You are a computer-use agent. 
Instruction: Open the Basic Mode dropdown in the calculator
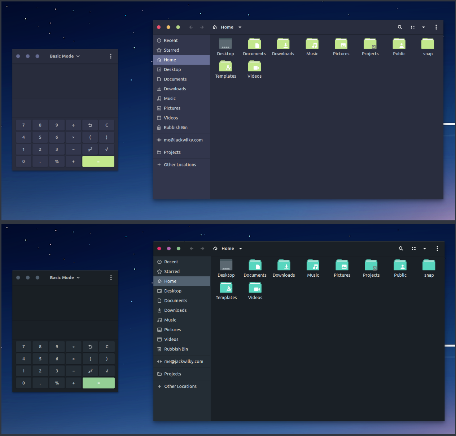[x=65, y=56]
